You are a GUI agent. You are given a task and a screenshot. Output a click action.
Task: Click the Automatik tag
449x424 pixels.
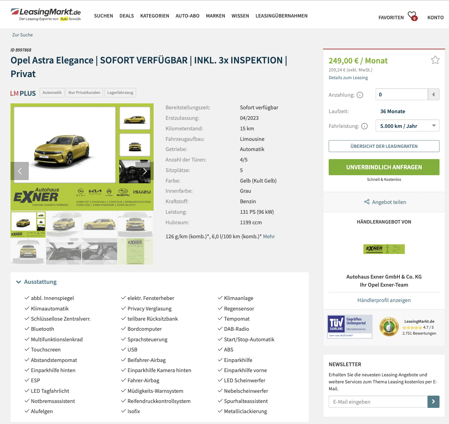coord(52,93)
